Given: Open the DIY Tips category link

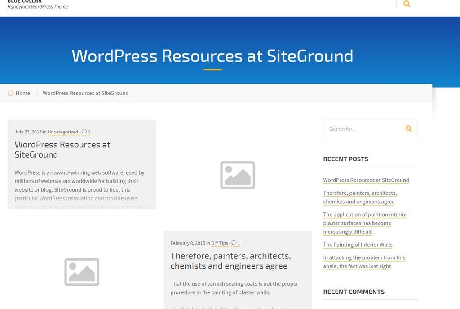Looking at the screenshot, I should [x=220, y=243].
